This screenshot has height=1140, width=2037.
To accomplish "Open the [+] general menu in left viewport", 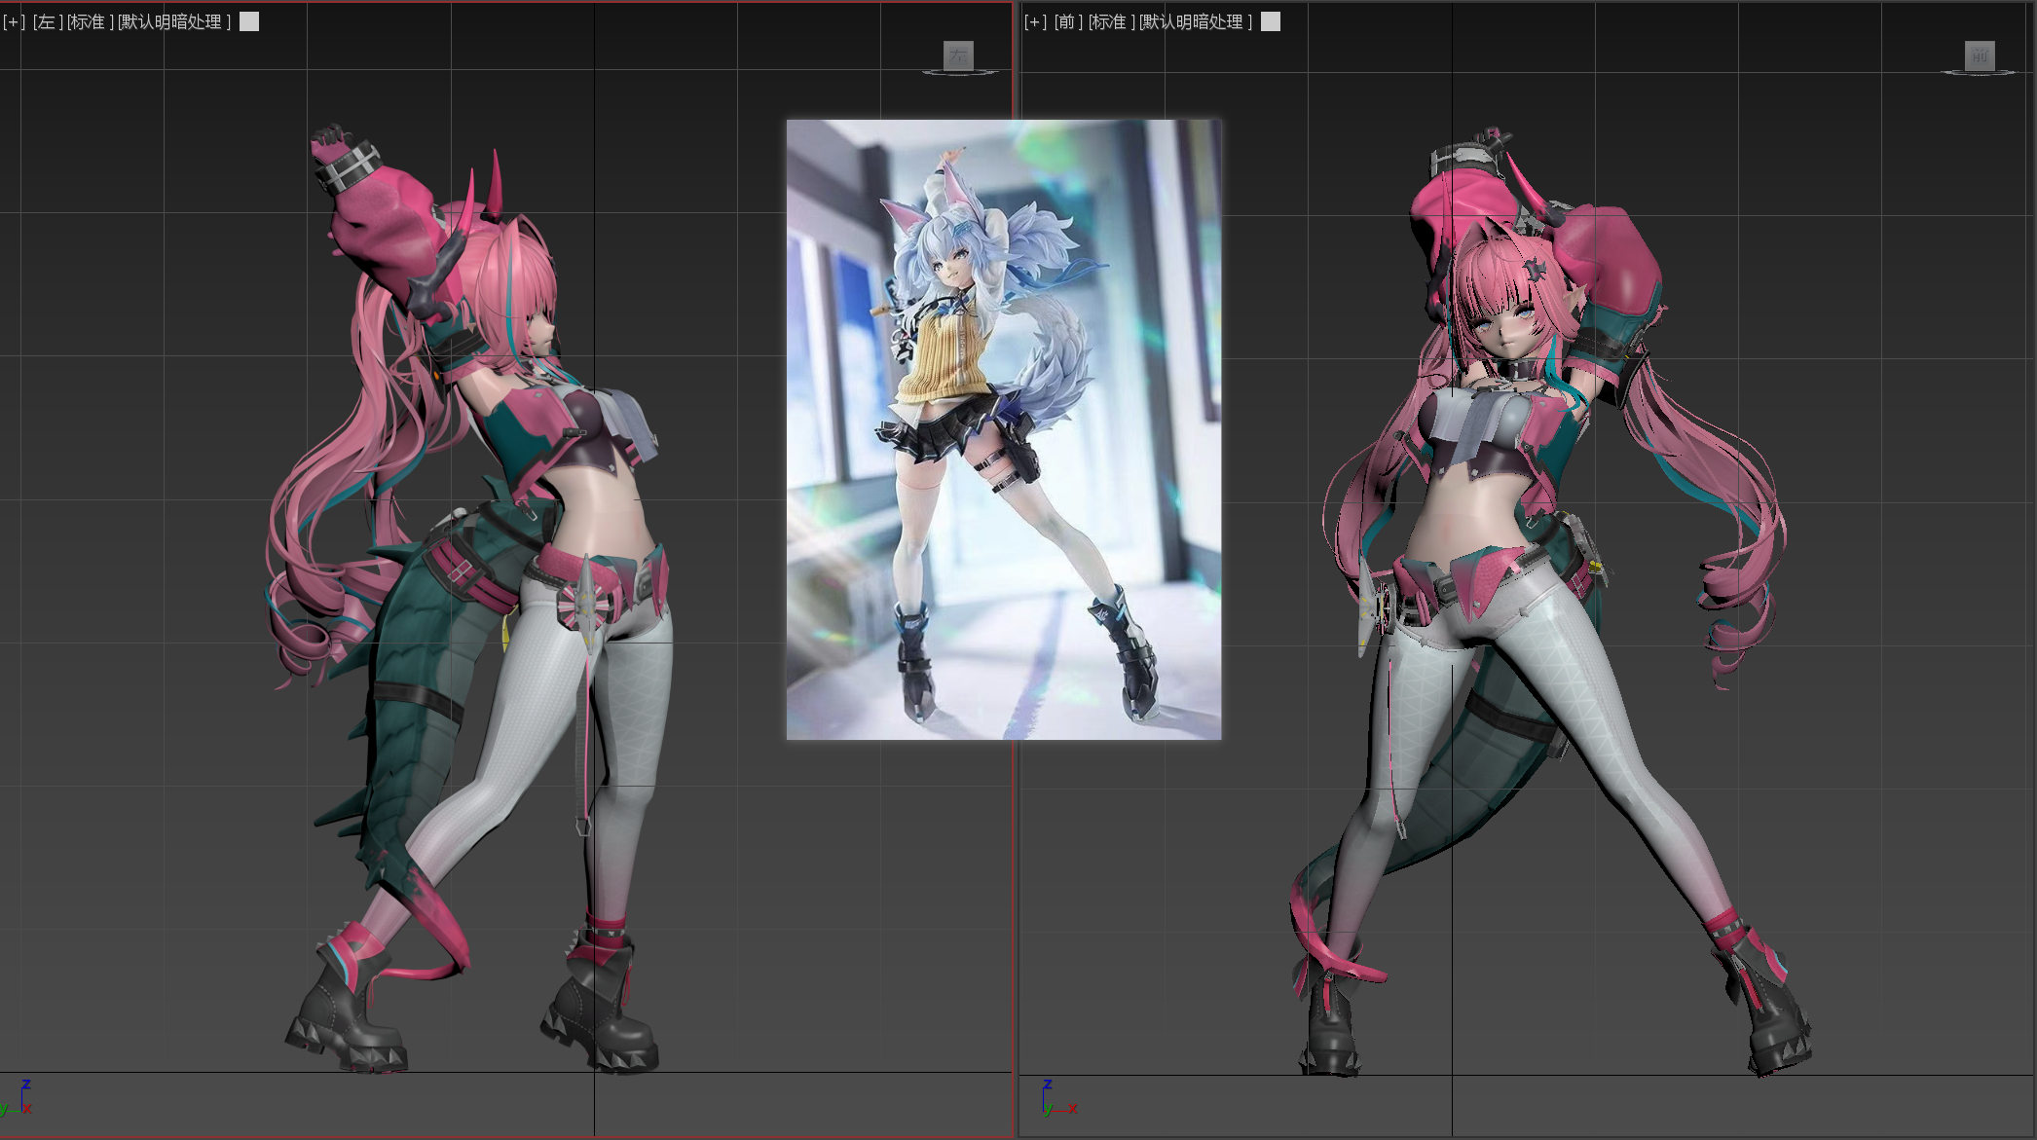I will point(14,21).
